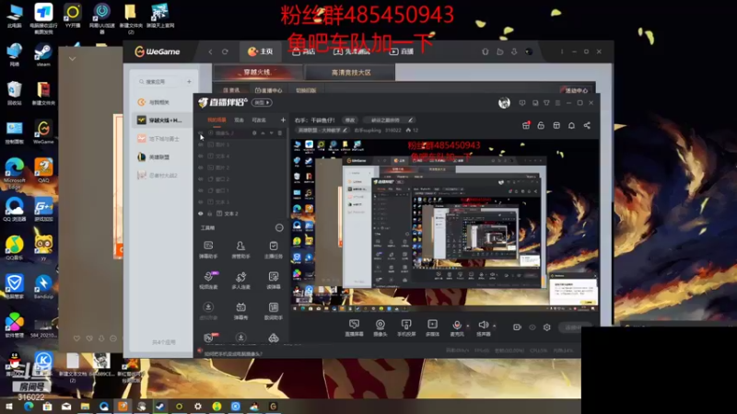Click the 扬声器 speaker icon
The height and width of the screenshot is (414, 737).
tap(483, 325)
